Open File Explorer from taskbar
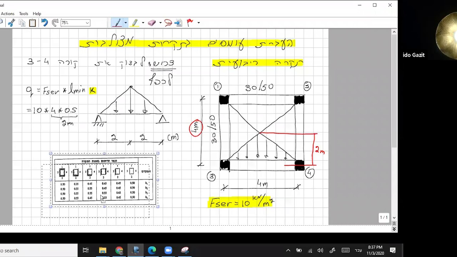Viewport: 457px width, 257px height. [x=102, y=251]
